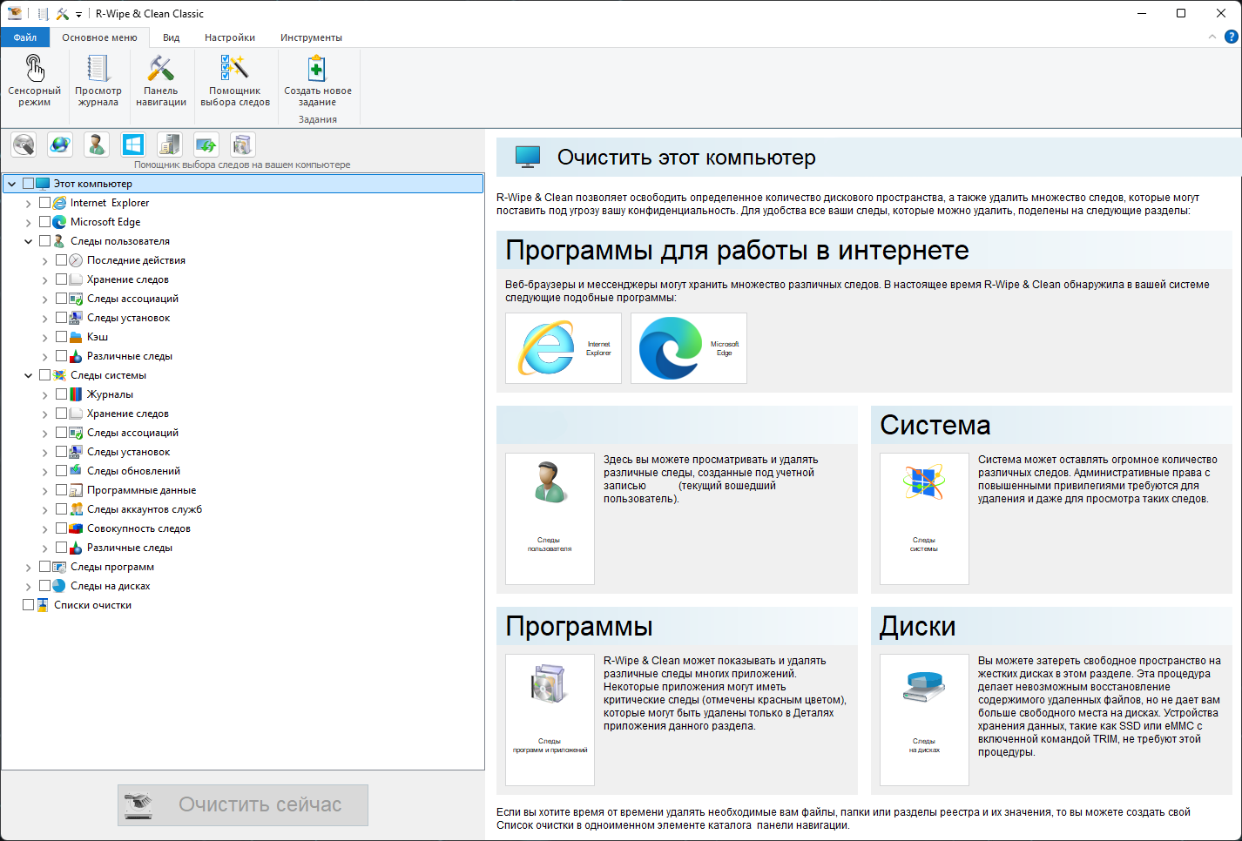Screen dimensions: 1242x841
Task: Check the Кэш checkbox
Action: [61, 337]
